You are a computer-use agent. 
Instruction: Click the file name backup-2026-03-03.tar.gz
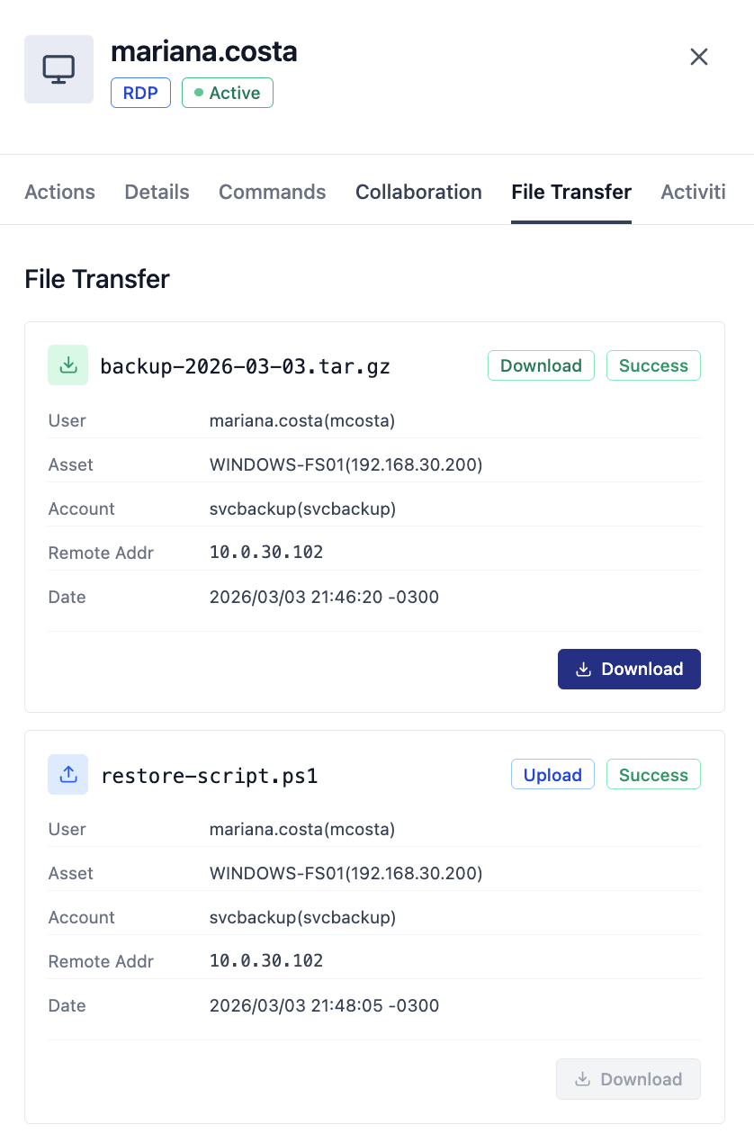tap(245, 366)
